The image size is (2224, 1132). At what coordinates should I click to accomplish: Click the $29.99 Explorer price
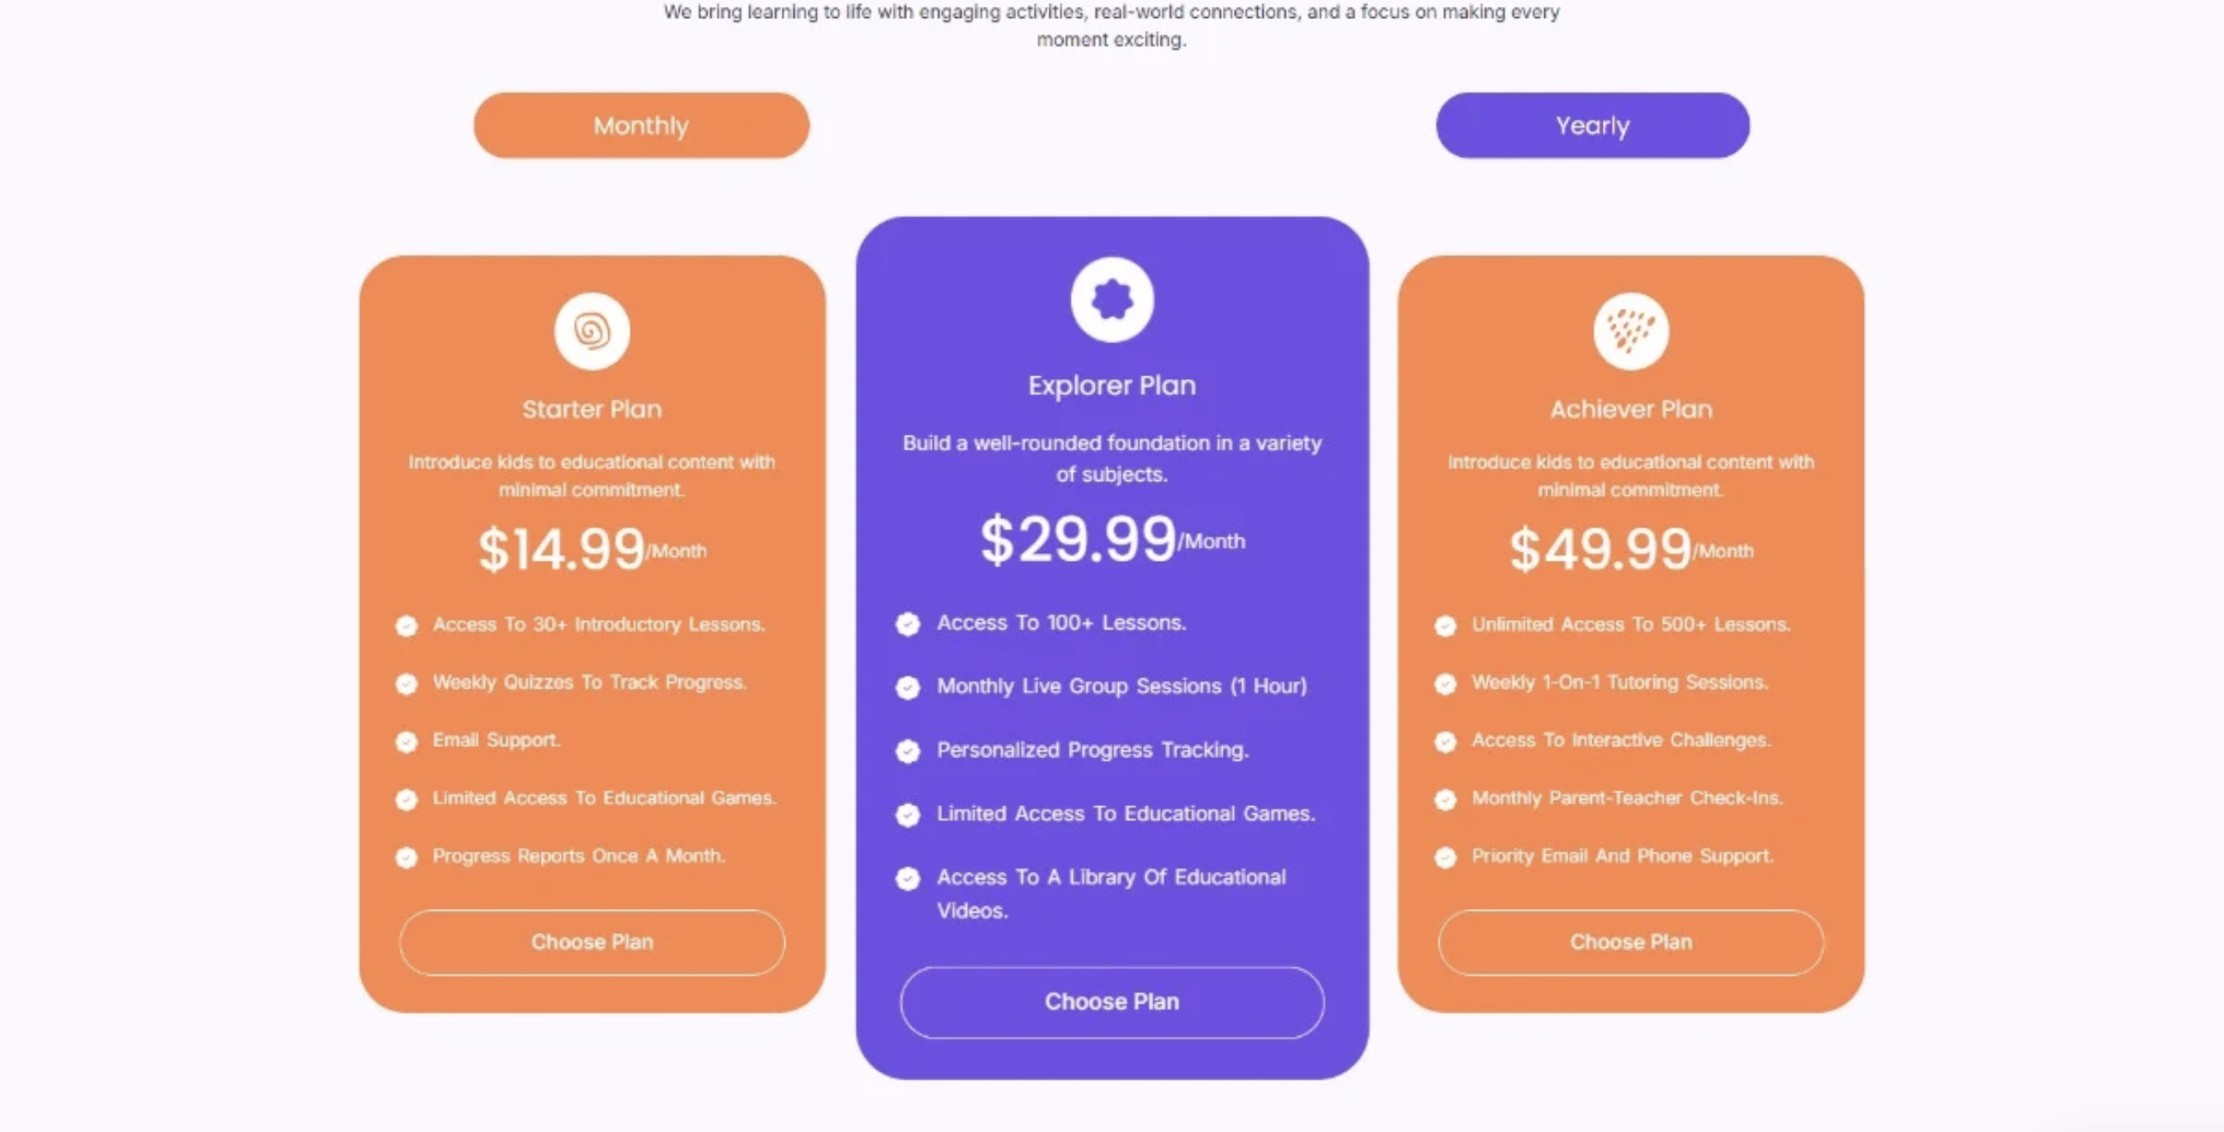(1079, 540)
